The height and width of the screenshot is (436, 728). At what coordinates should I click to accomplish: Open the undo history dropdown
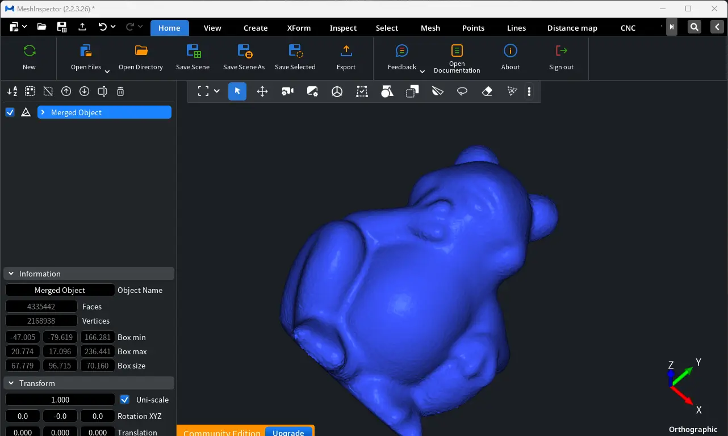(x=113, y=27)
